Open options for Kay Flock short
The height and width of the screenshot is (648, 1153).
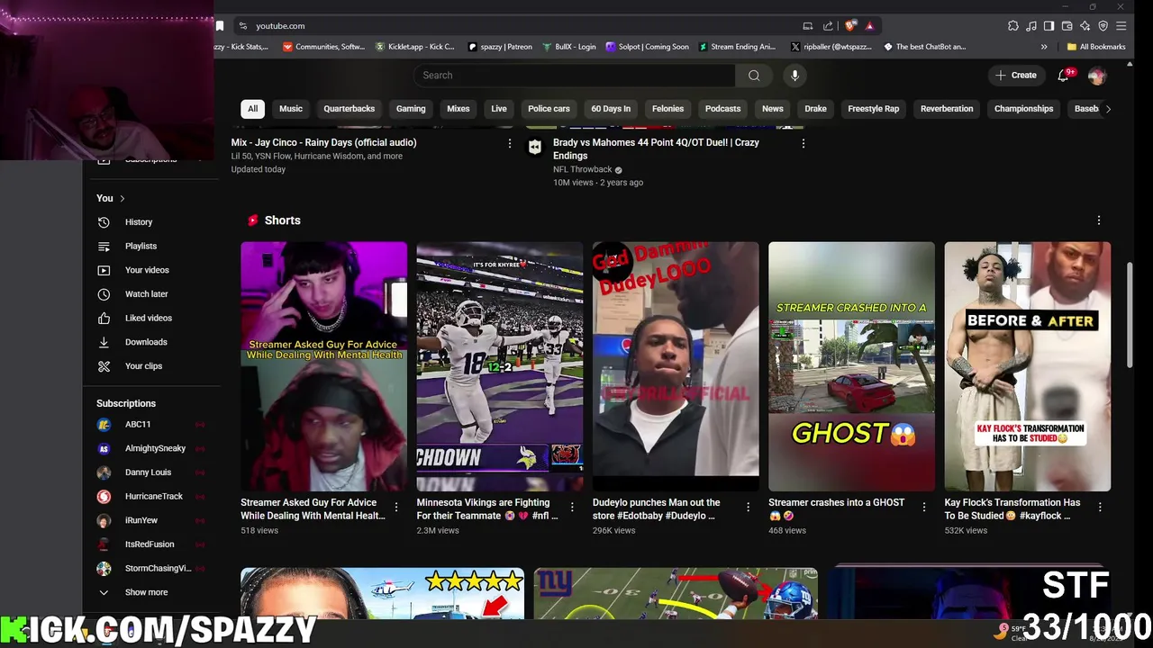tap(1099, 508)
